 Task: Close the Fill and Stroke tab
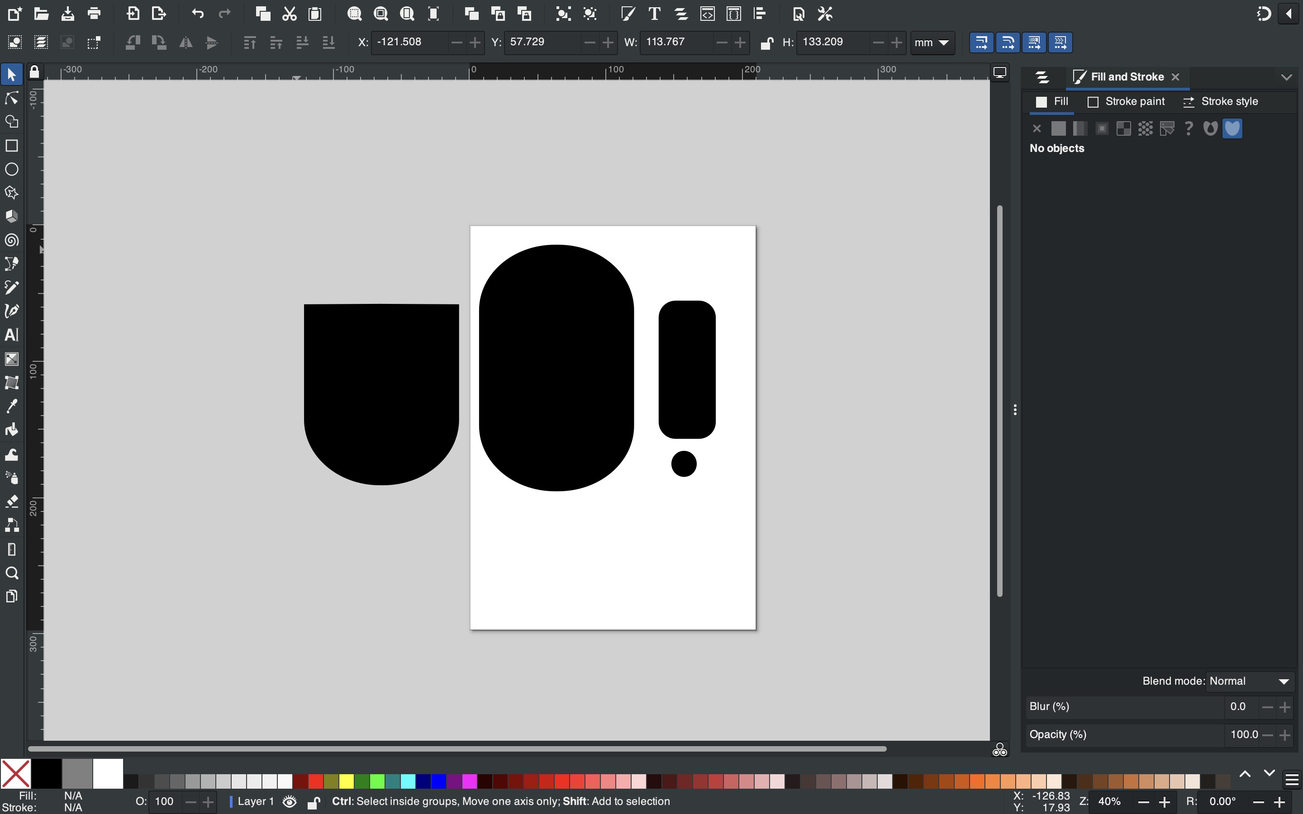(1175, 77)
